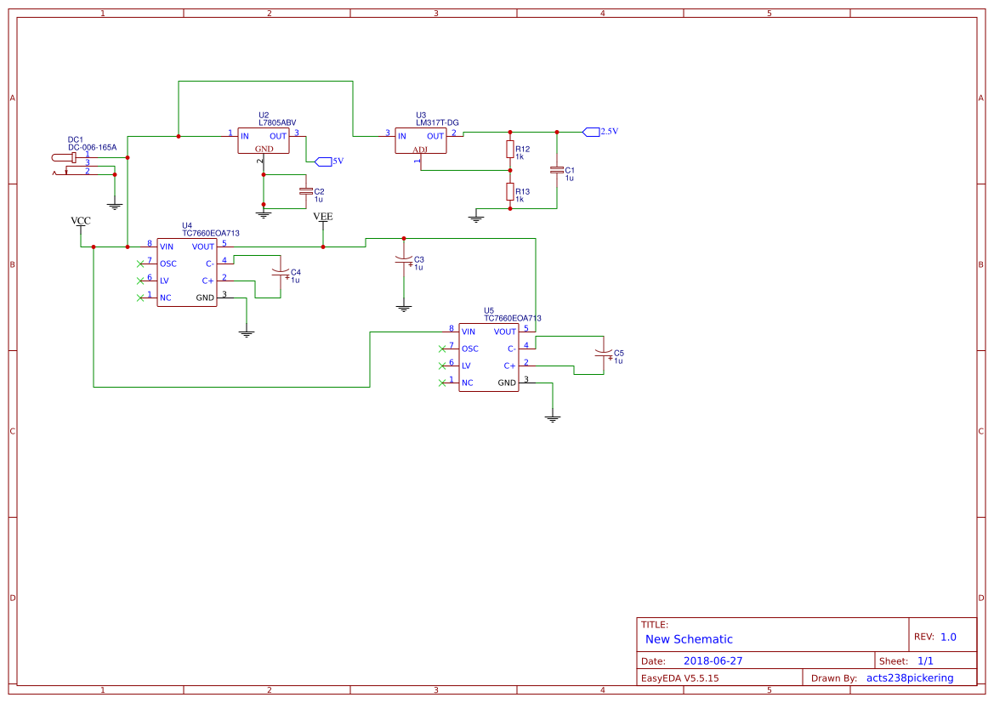Click the 'acts238pickering' drawn-by name
994x703 pixels.
909,677
